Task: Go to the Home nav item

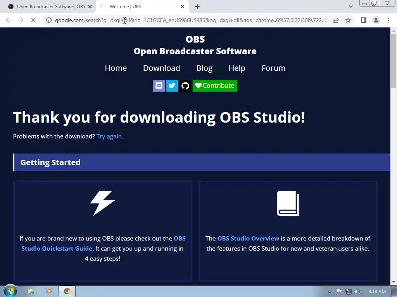Action: (116, 68)
